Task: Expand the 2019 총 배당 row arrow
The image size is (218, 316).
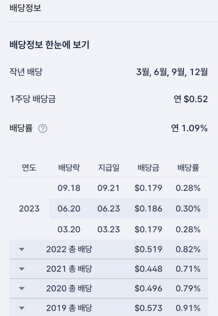Action: click(x=21, y=308)
